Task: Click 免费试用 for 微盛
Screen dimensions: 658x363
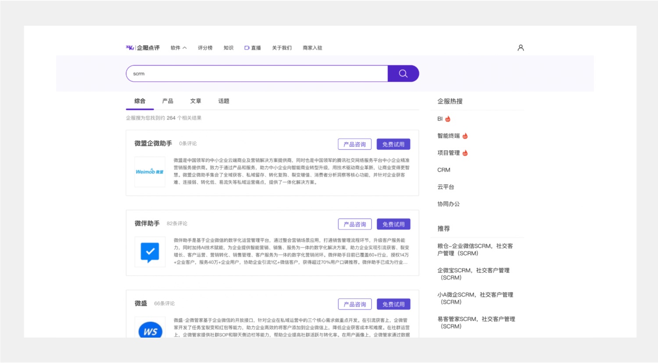Action: coord(393,304)
